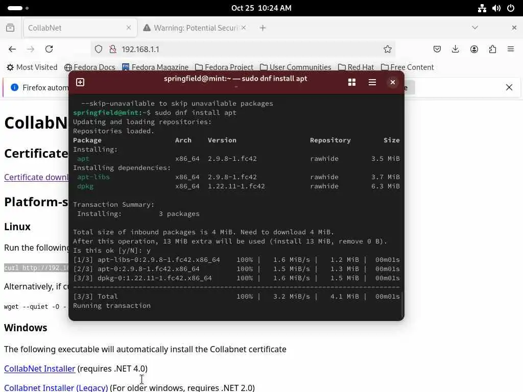Open the terminal tab overview grid icon
This screenshot has height=392, width=523.
click(352, 82)
